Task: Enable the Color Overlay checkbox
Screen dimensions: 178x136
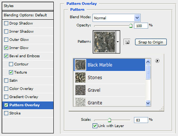Action: [x=6, y=89]
